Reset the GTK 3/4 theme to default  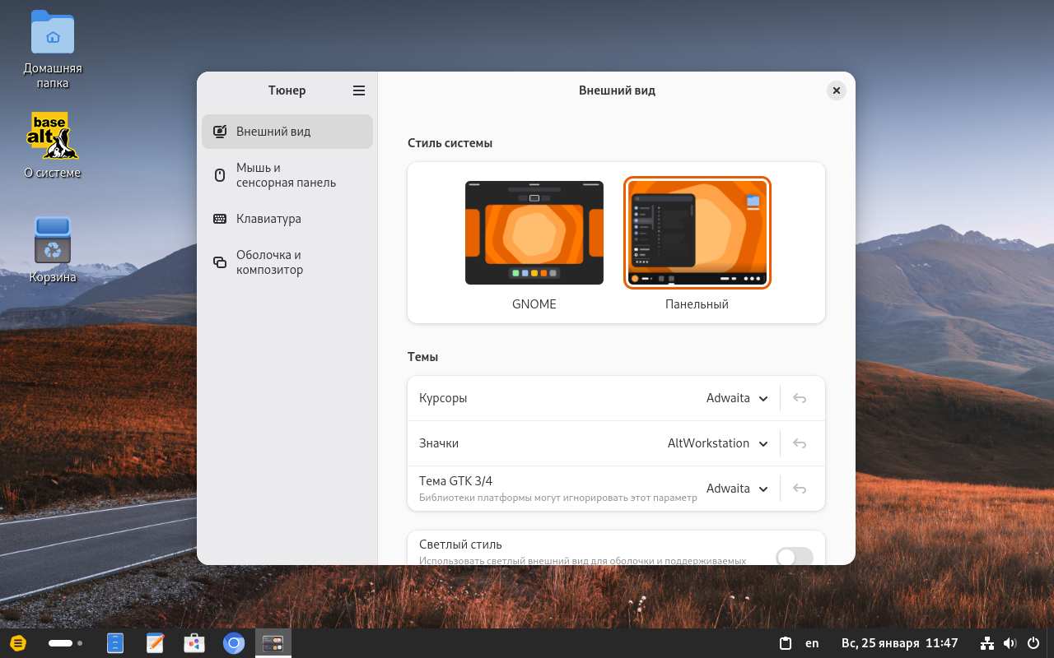799,489
